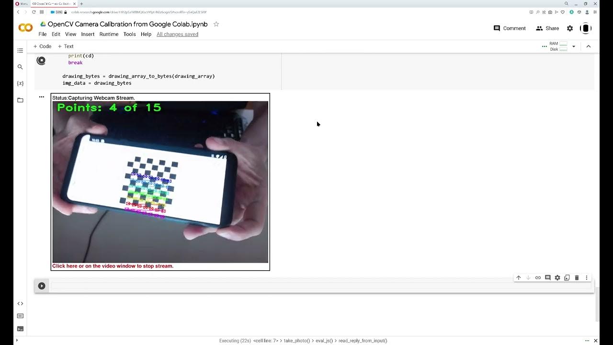Reload the browser page
Image resolution: width=613 pixels, height=345 pixels.
pos(34,12)
